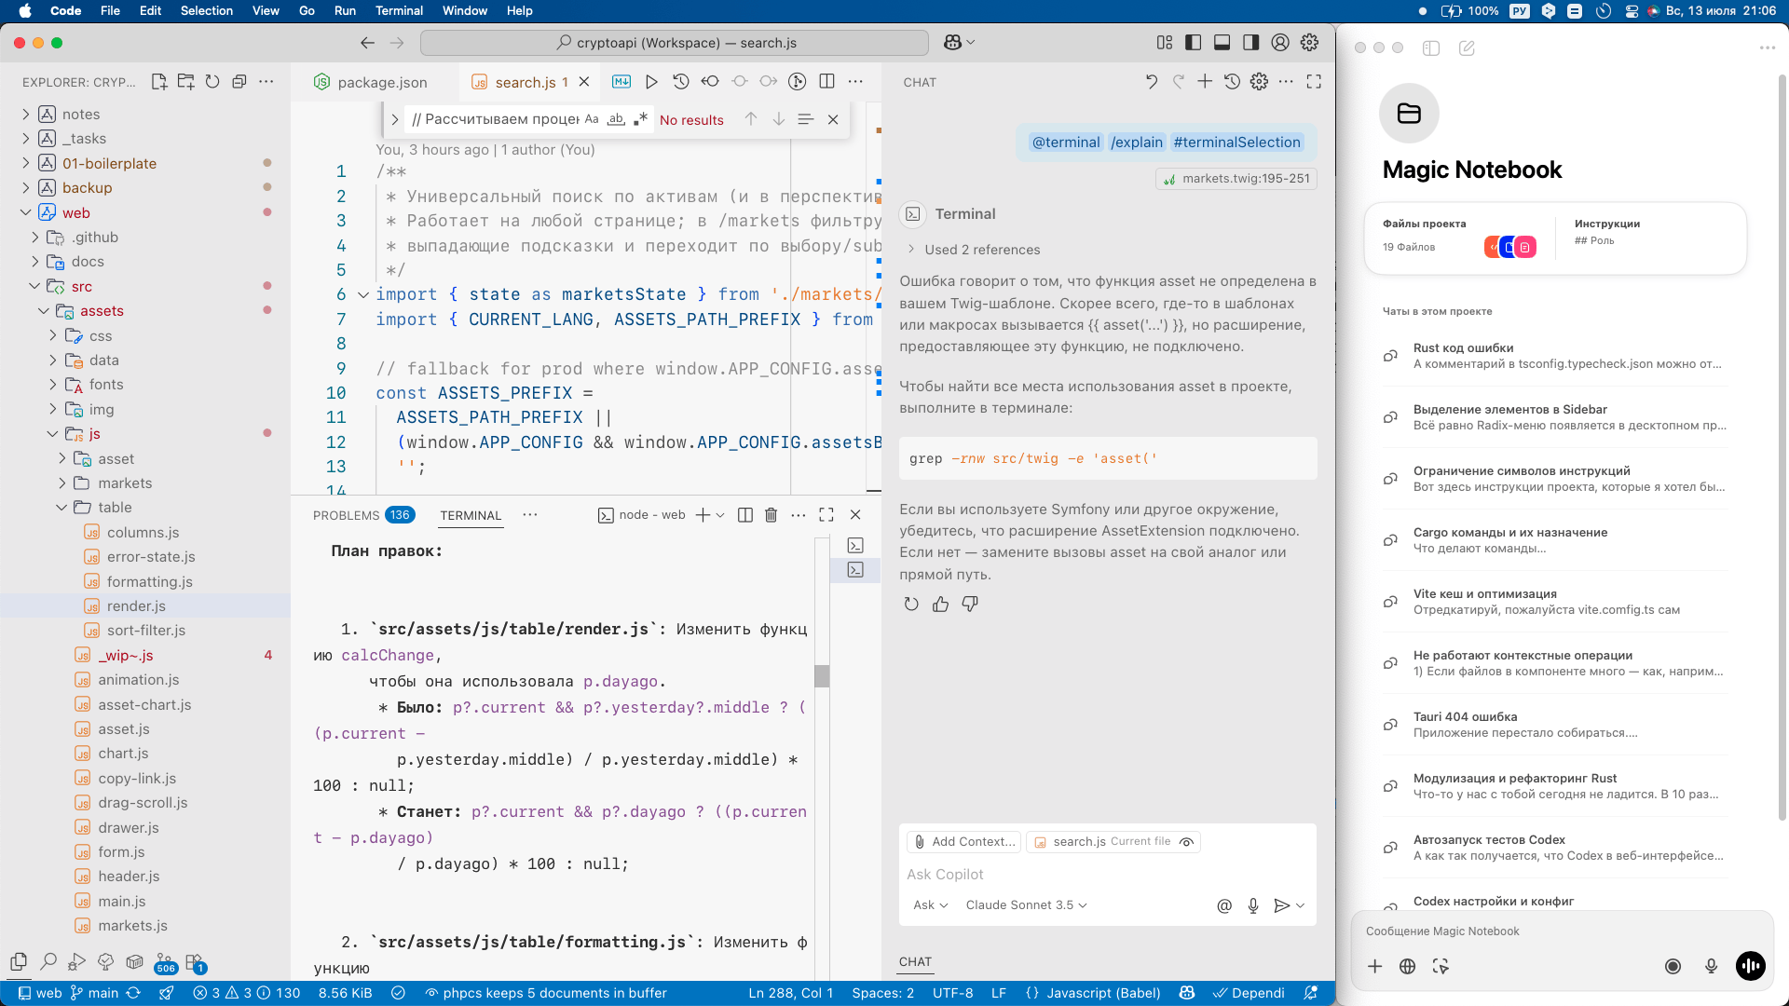Screen dimensions: 1789x1006
Task: Start voice chat microphone in Copilot input
Action: click(x=1253, y=905)
